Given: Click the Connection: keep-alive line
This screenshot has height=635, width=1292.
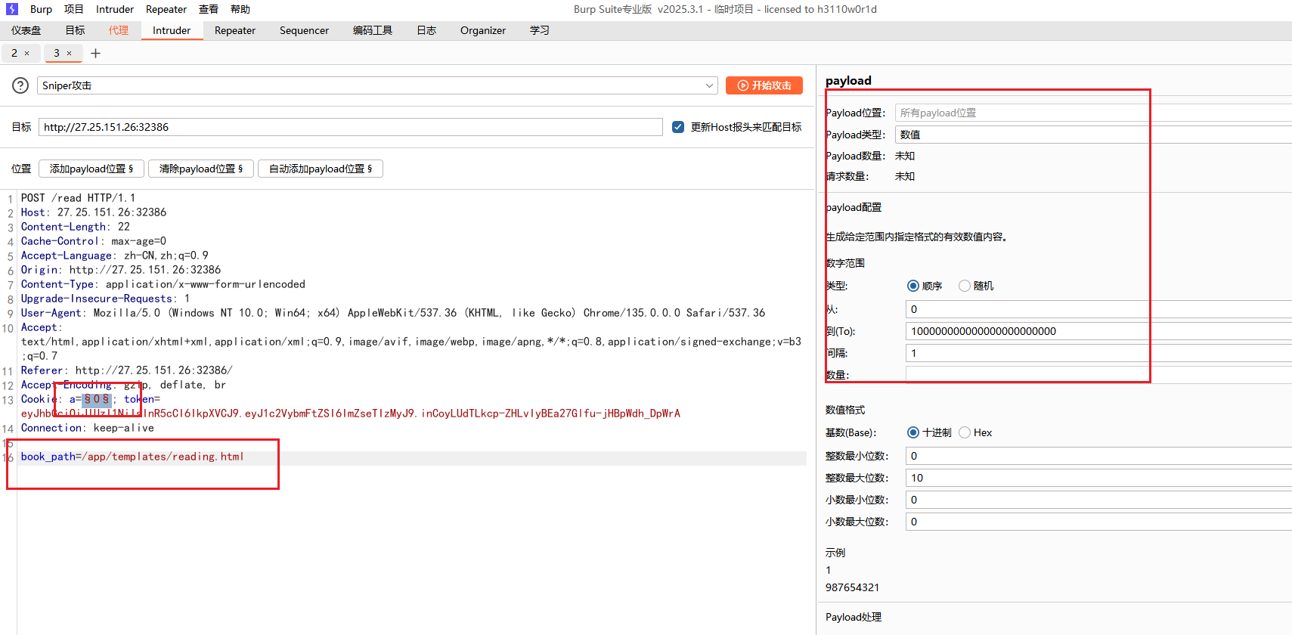Looking at the screenshot, I should [x=88, y=428].
